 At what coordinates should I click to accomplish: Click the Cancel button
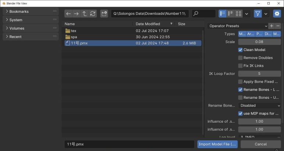point(260,144)
